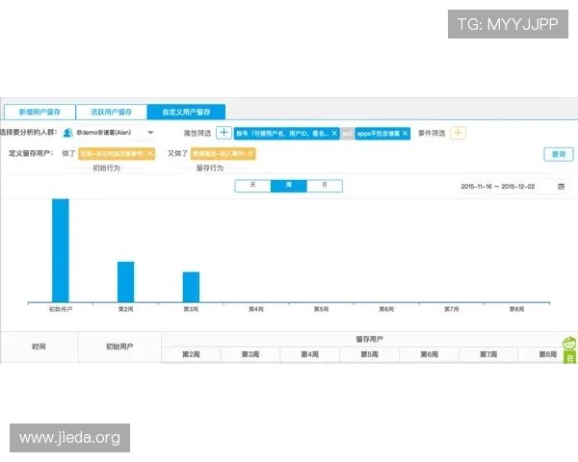Open the 自定义用户留存 tab
This screenshot has height=462, width=578.
coord(186,112)
